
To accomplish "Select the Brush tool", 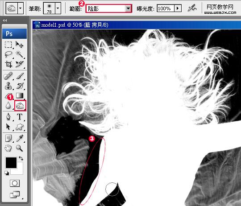I will tap(20, 76).
